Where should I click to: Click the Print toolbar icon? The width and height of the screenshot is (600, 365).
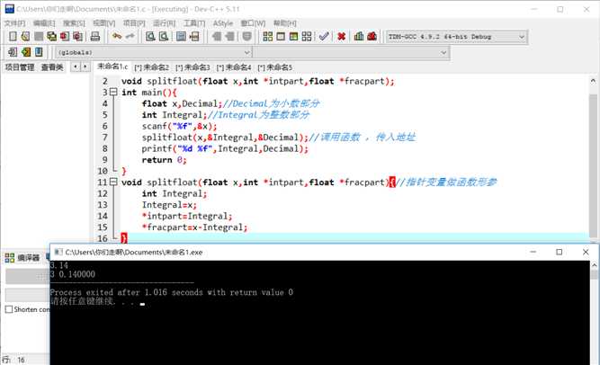click(94, 36)
